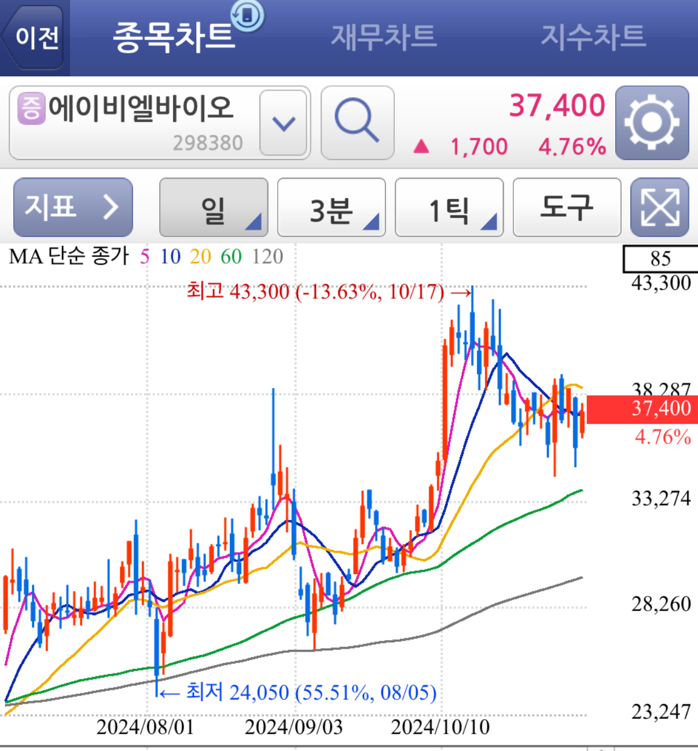
Task: Select the 3분 minute period dropdown
Action: point(332,208)
